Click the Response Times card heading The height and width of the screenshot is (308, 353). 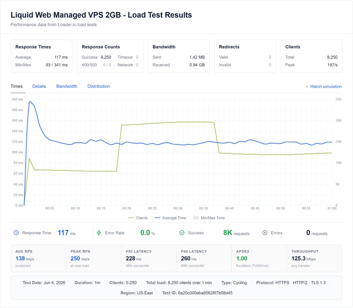tap(33, 47)
